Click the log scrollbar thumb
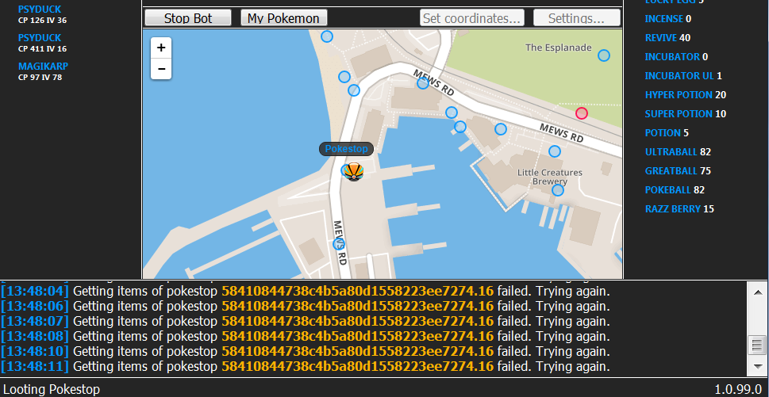769x397 pixels. point(757,345)
